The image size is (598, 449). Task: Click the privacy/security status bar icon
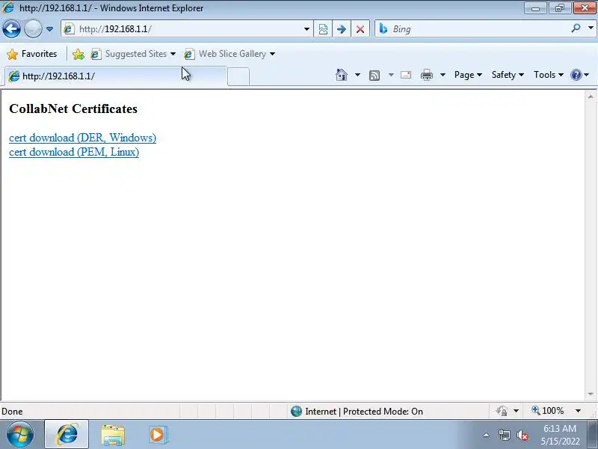[502, 411]
